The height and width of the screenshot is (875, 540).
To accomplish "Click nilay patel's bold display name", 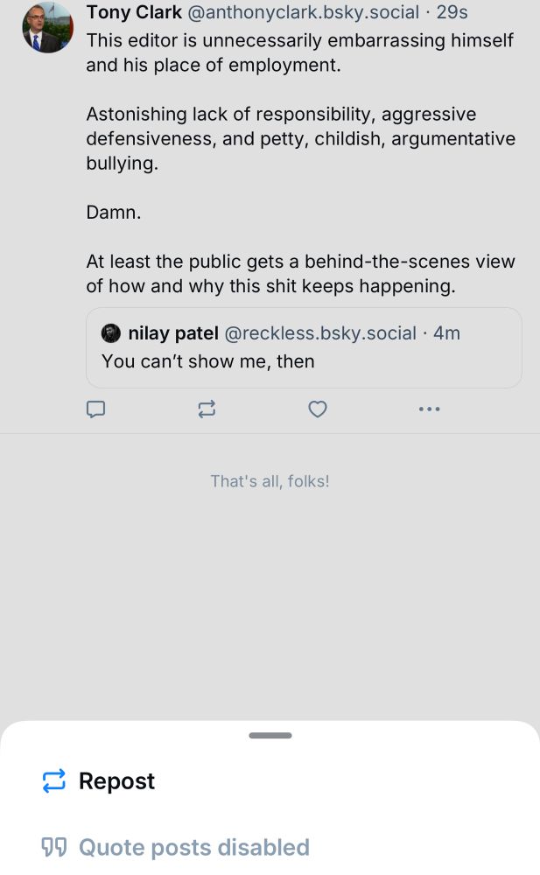I will pos(172,333).
